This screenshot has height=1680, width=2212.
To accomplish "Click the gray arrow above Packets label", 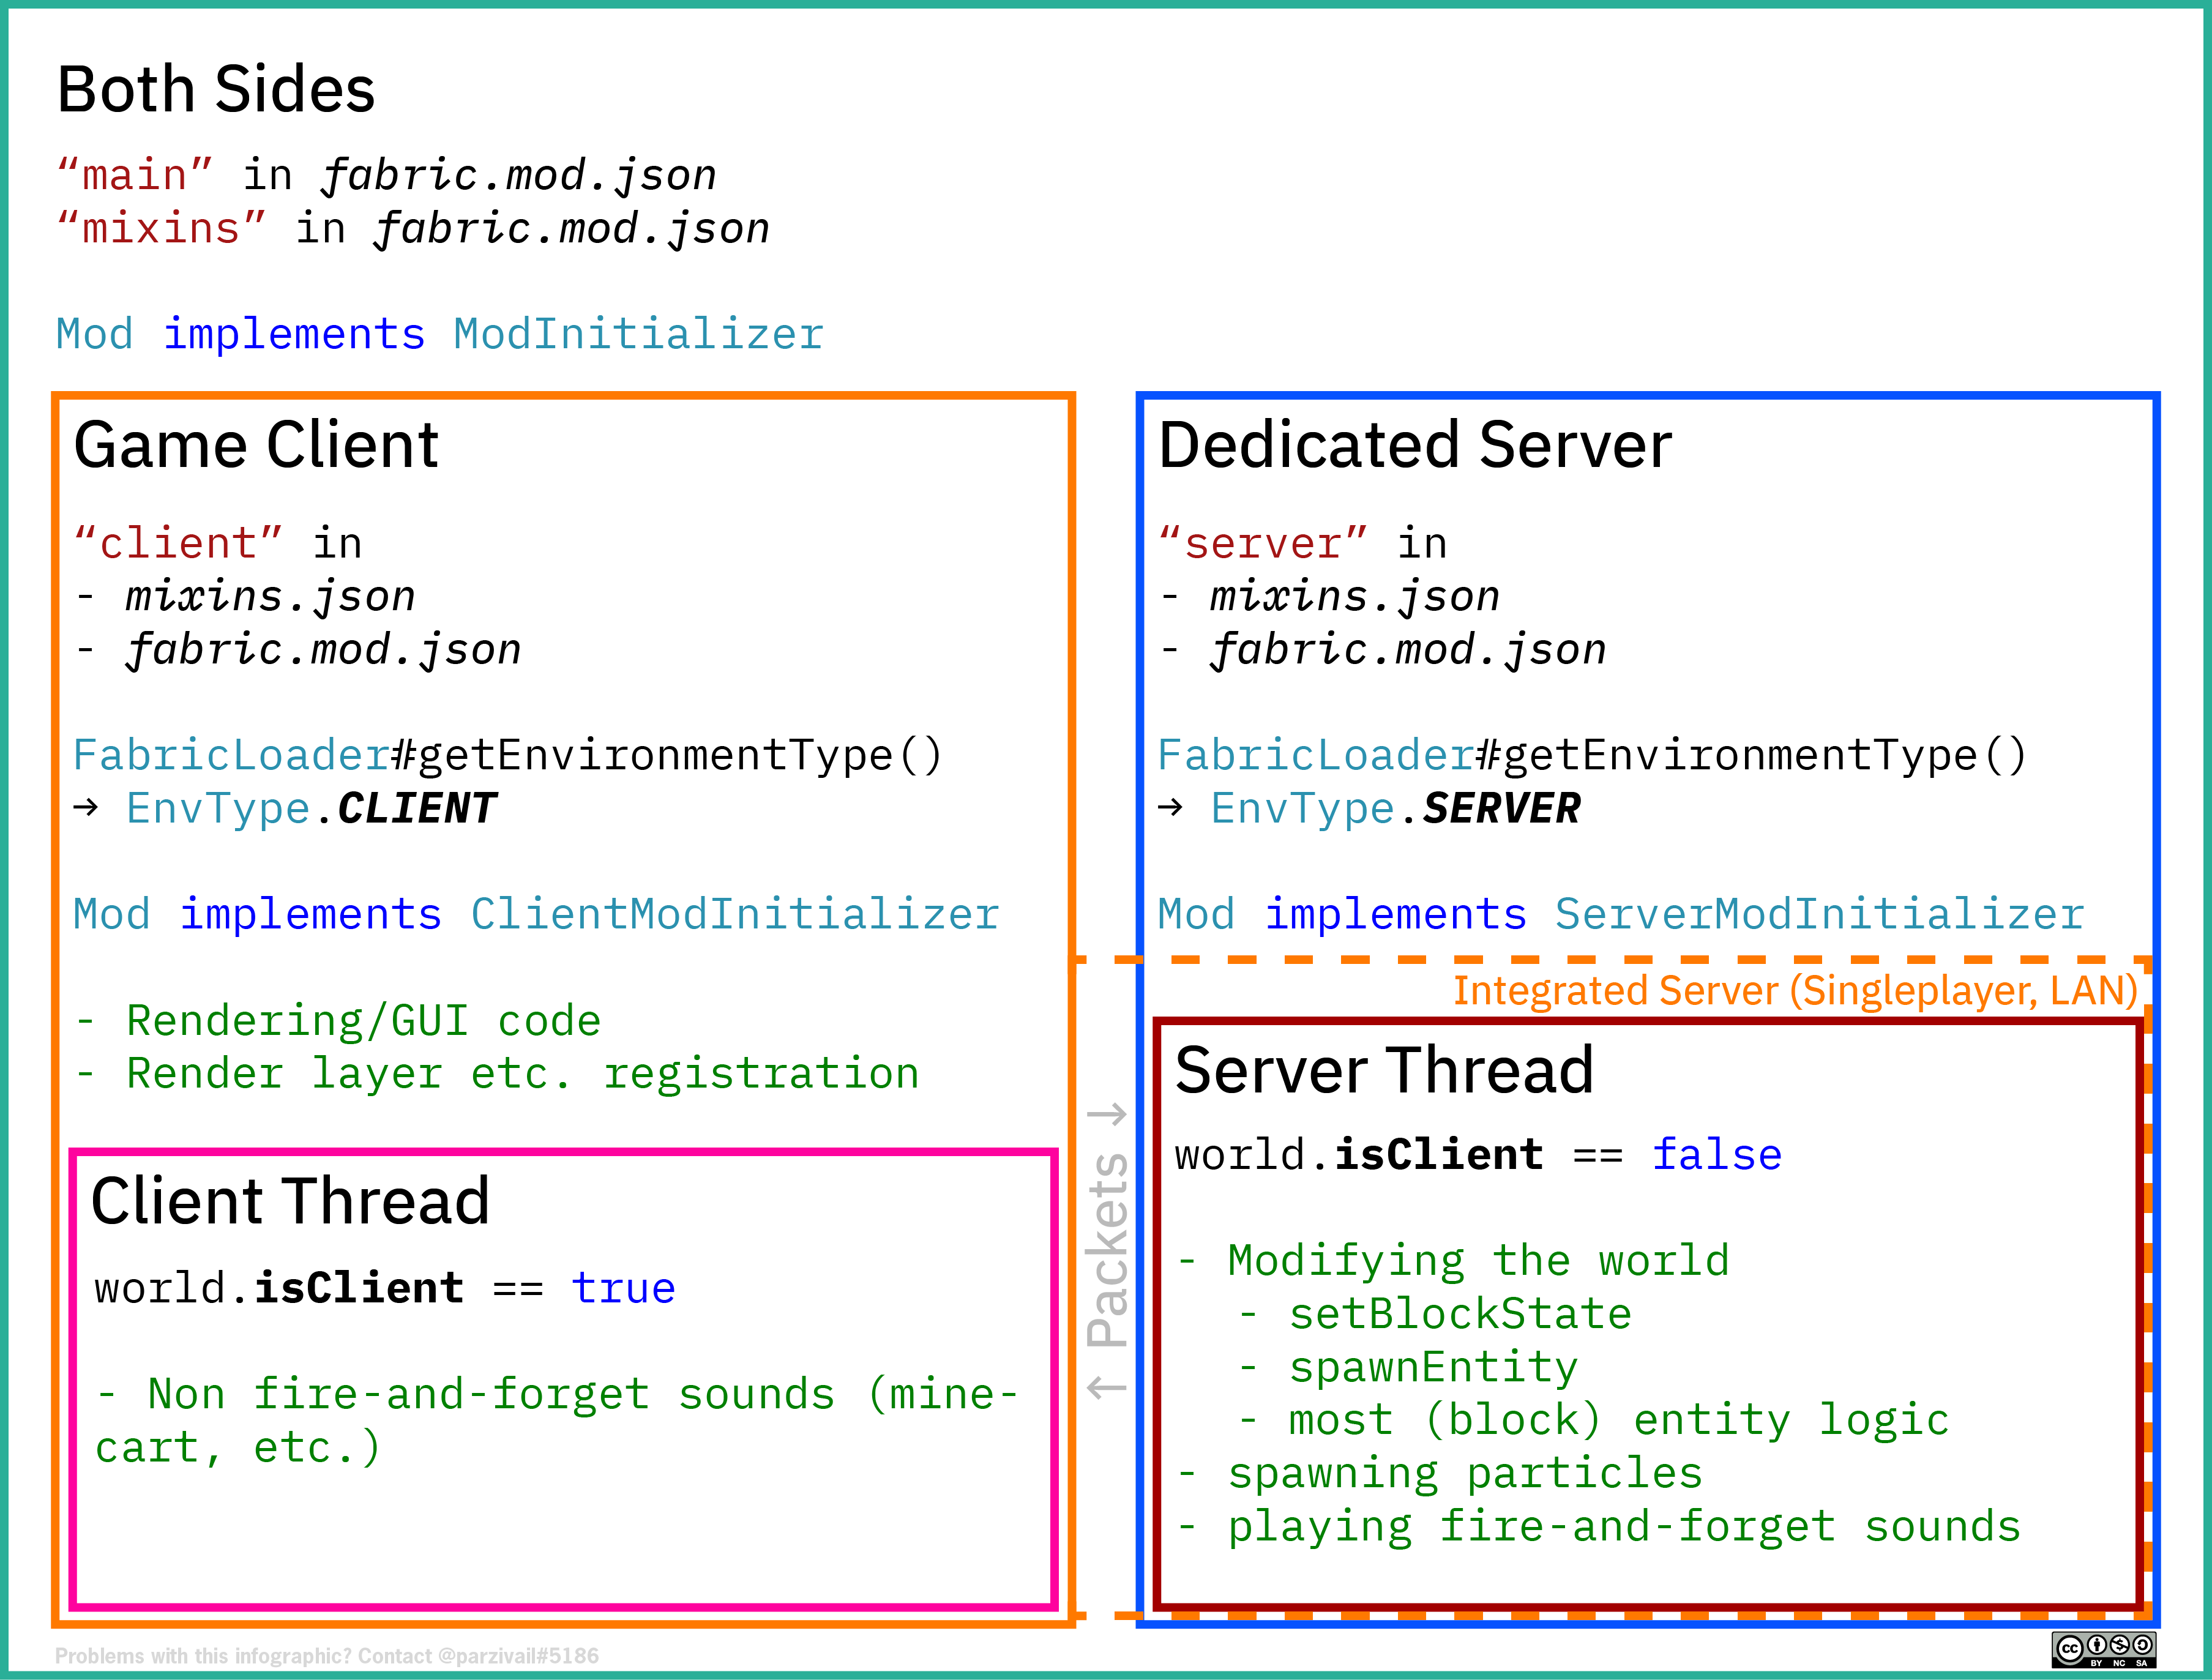I will pyautogui.click(x=1107, y=1114).
